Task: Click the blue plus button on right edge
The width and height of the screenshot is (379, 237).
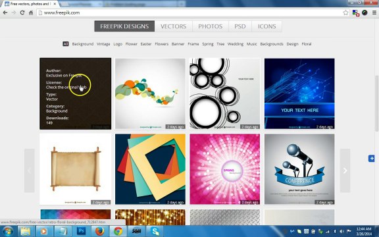Action: click(372, 159)
